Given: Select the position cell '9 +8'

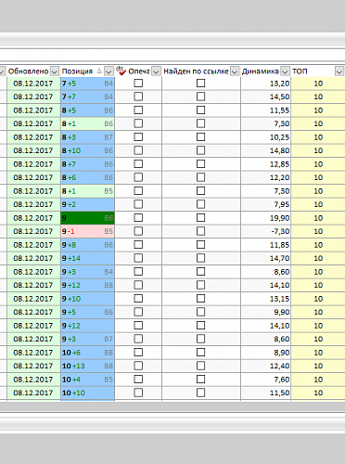Looking at the screenshot, I should point(87,245).
